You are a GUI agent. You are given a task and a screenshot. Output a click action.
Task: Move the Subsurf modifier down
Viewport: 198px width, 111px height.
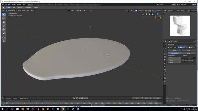pos(192,47)
